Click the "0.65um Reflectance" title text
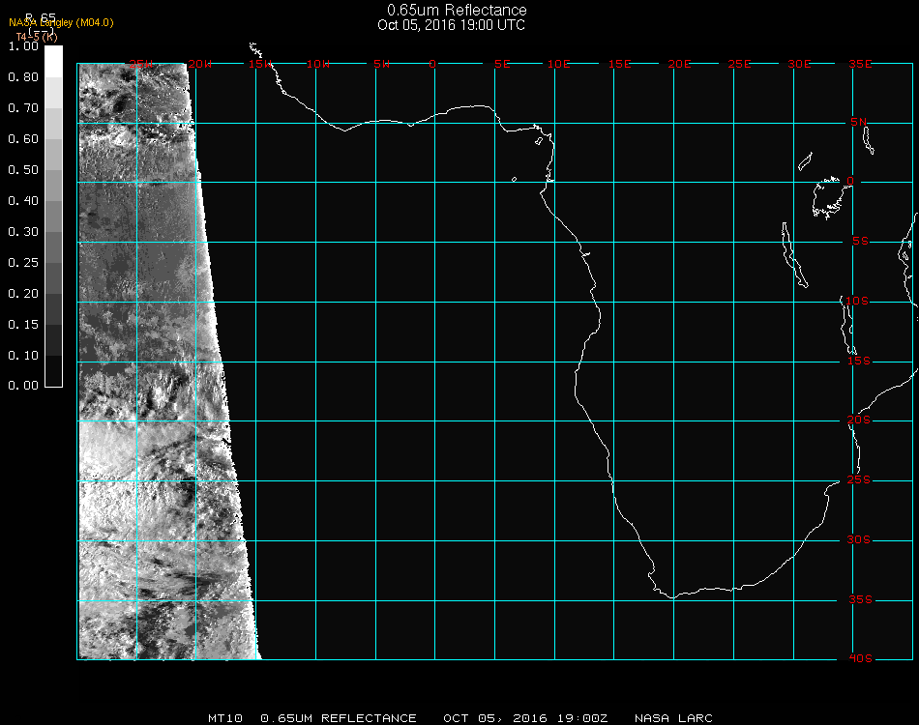 [x=457, y=10]
